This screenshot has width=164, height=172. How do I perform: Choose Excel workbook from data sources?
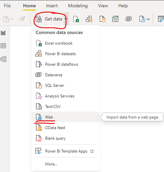click(x=66, y=43)
